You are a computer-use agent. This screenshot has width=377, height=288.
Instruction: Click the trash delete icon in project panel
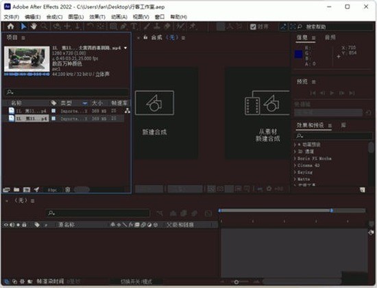(x=68, y=189)
